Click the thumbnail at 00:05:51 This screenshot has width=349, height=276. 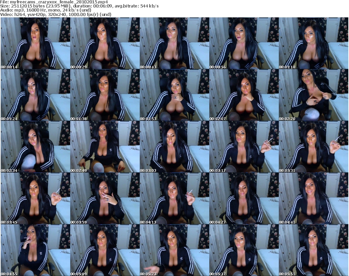[314, 250]
